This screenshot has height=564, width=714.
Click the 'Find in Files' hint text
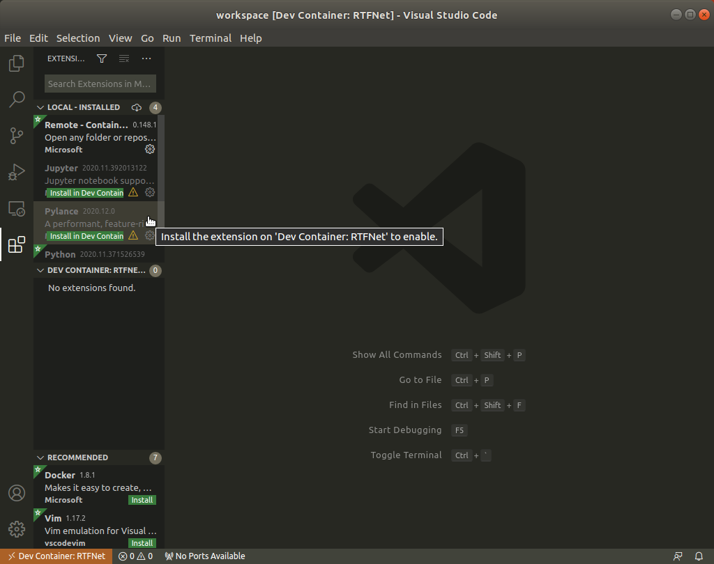(x=415, y=405)
